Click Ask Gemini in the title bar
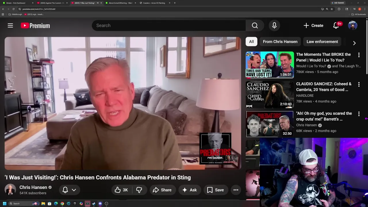The image size is (368, 207). click(337, 3)
